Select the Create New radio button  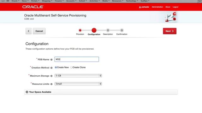click(56, 67)
